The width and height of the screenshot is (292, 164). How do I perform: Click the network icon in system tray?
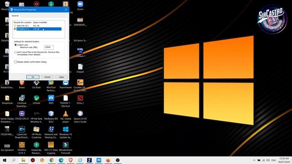tap(263, 160)
